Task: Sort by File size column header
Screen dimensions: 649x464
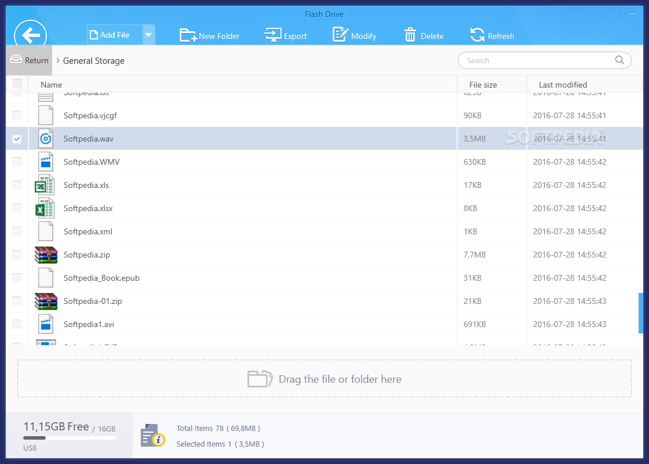Action: (x=483, y=85)
